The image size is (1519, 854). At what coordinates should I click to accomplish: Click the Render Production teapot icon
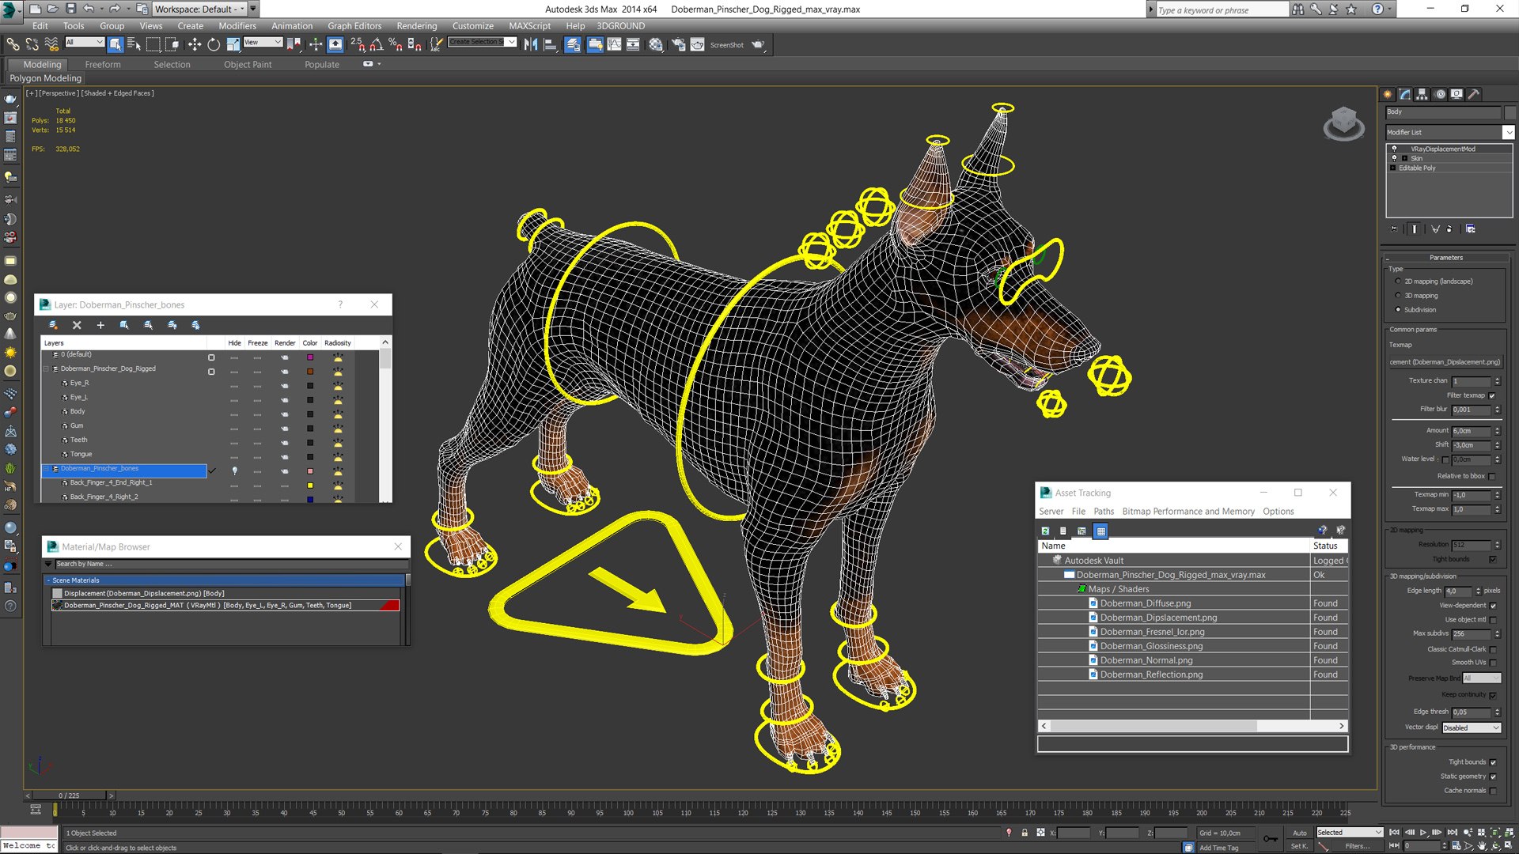[758, 44]
